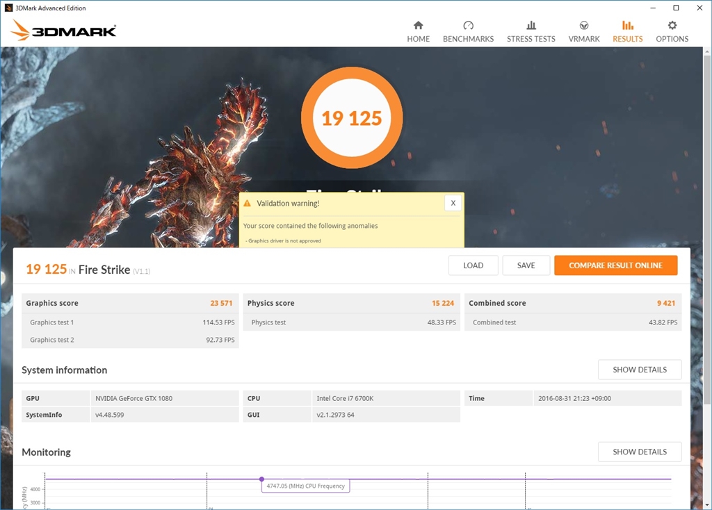Screen dimensions: 712x510
Task: Click the 'Combined test' row label
Action: pyautogui.click(x=494, y=322)
